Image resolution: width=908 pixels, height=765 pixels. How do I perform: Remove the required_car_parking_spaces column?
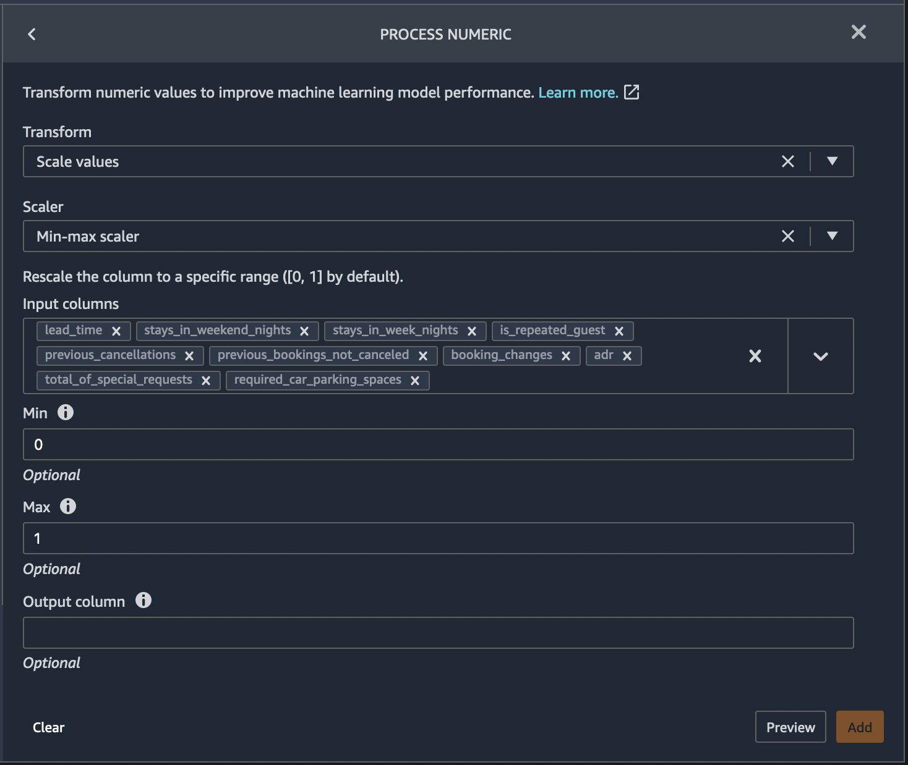[x=415, y=380]
